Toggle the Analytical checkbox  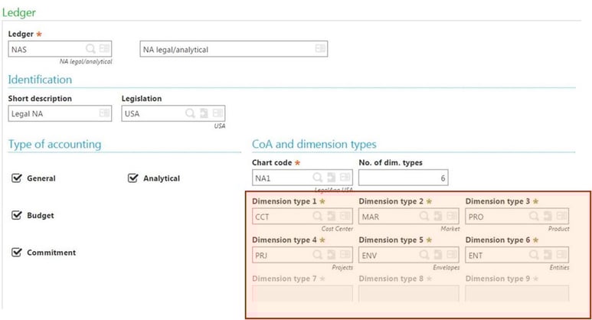133,178
